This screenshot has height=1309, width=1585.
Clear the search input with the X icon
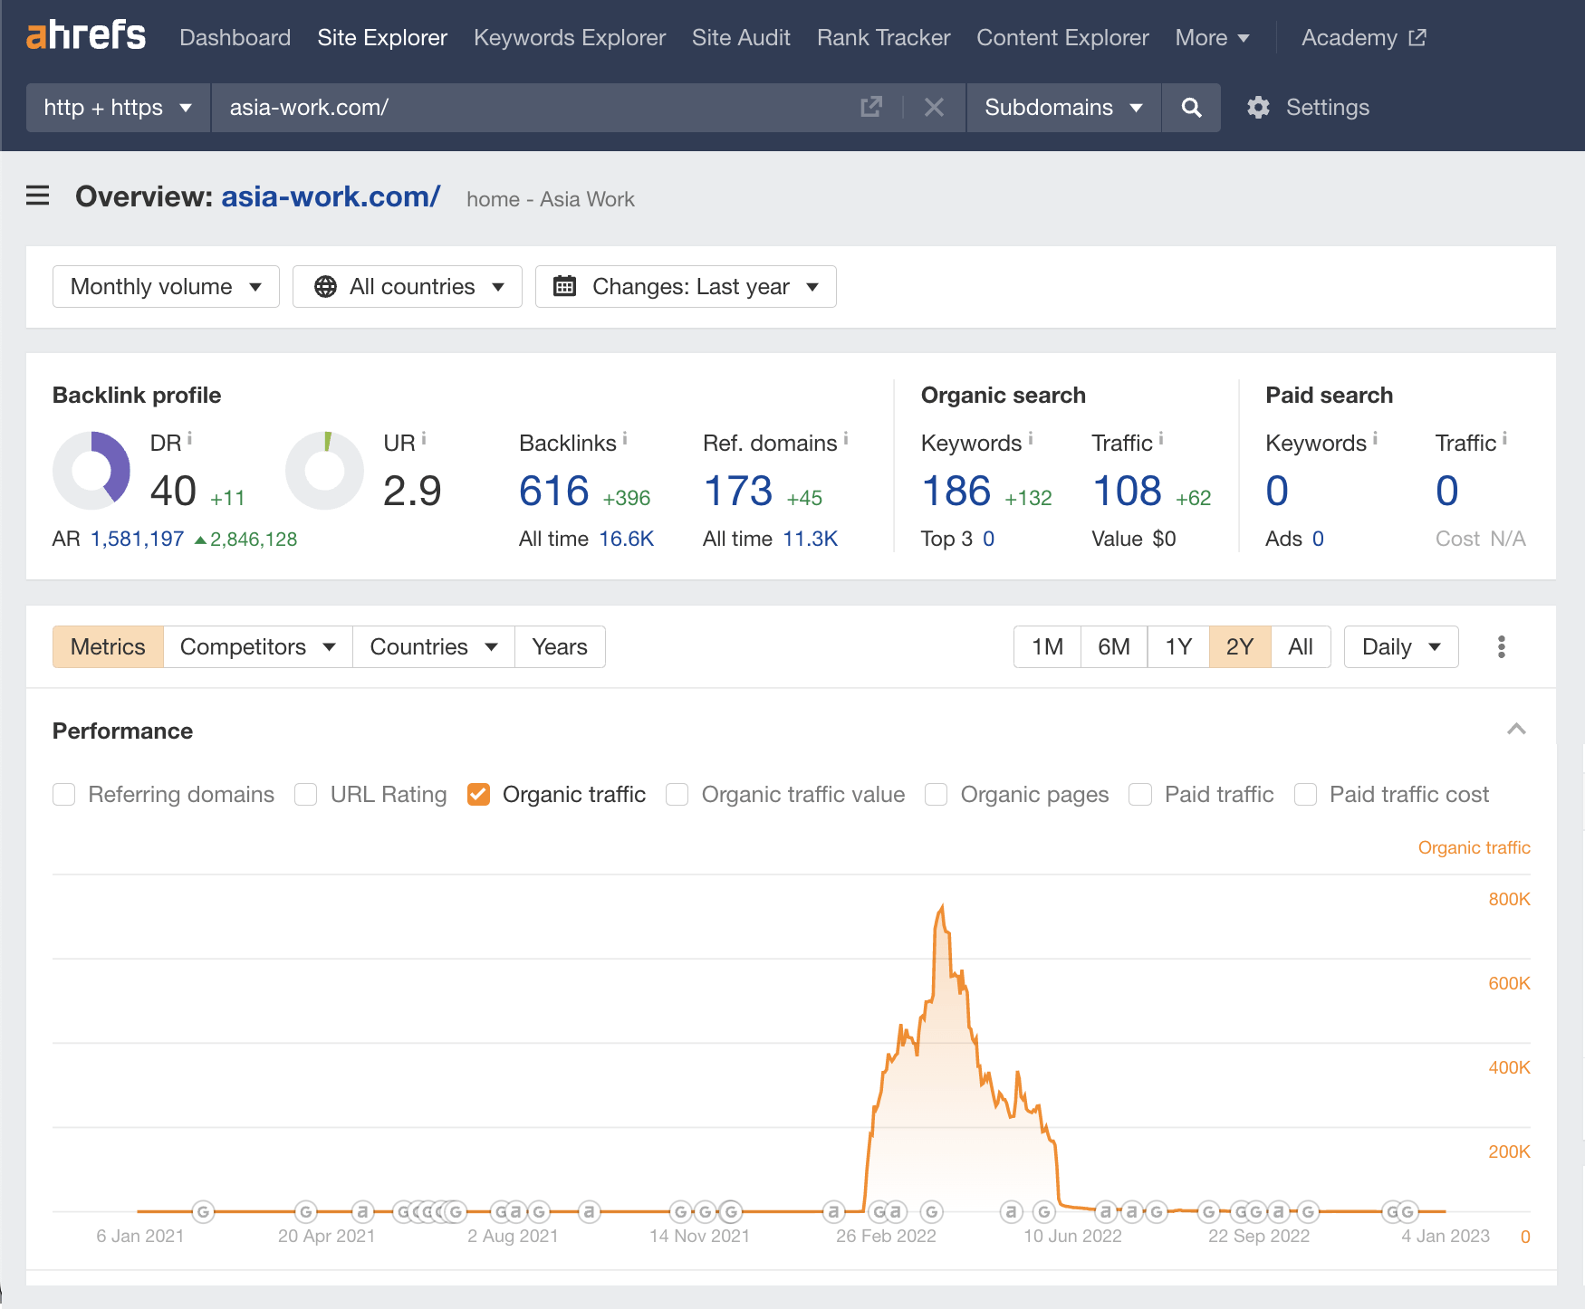coord(934,107)
